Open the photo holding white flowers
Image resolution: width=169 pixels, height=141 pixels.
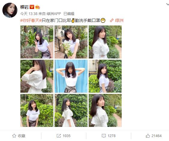[71, 42]
